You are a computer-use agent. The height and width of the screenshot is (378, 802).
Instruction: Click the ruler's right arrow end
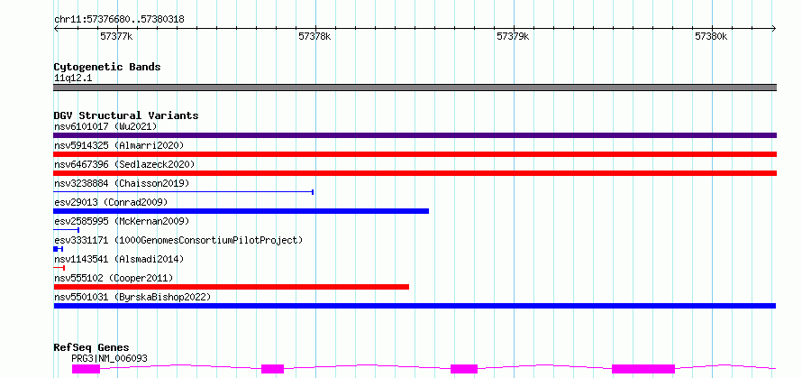tap(774, 28)
